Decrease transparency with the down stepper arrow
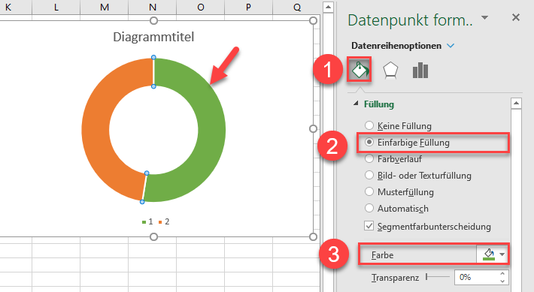The image size is (534, 292). point(502,281)
